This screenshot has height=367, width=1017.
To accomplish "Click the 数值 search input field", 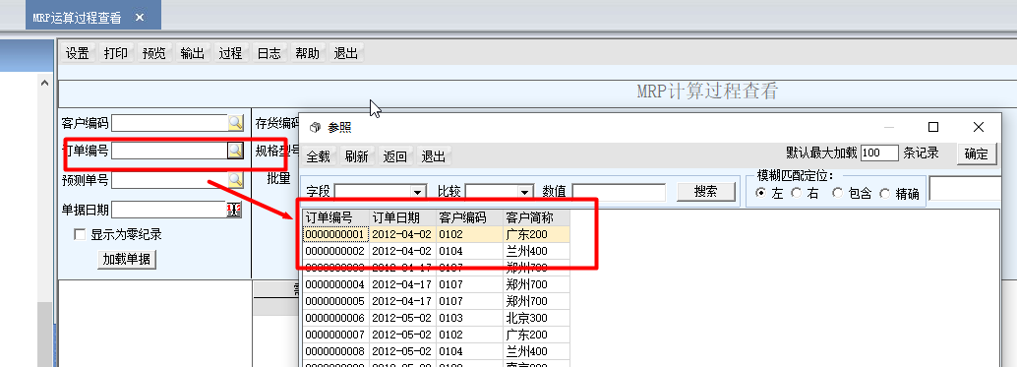I will [619, 192].
